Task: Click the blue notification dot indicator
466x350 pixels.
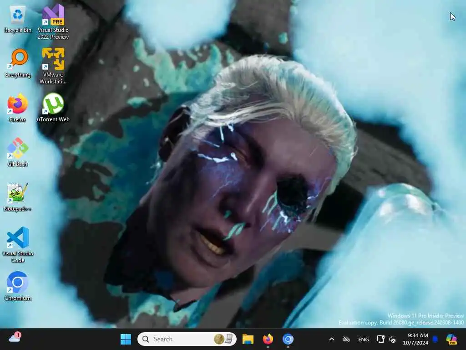Action: [x=436, y=339]
